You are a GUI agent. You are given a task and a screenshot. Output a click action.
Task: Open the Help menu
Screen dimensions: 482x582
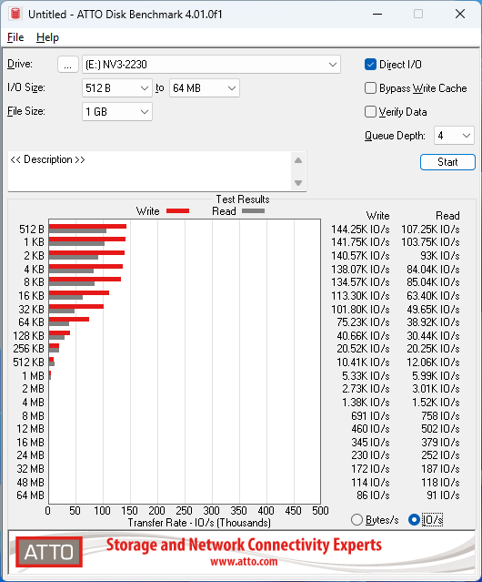(x=47, y=37)
